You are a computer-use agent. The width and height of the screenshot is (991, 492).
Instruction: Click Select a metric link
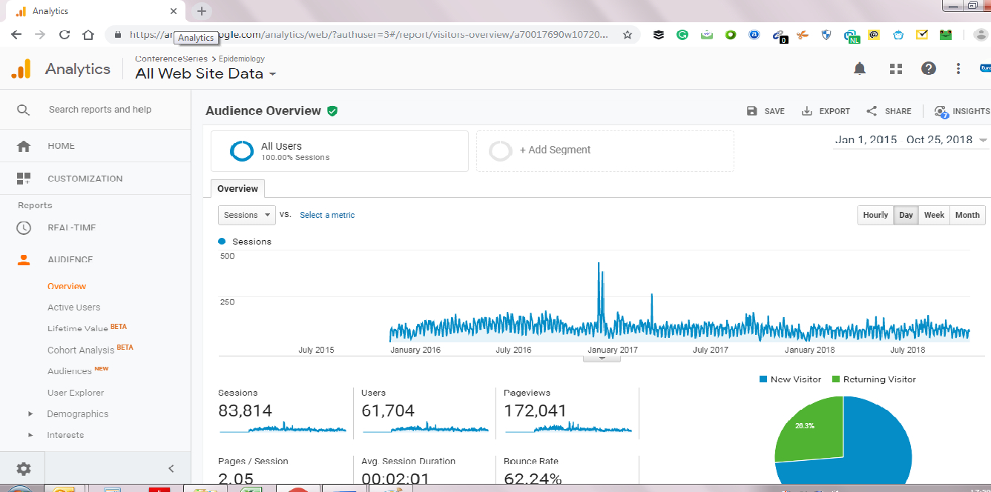[327, 215]
